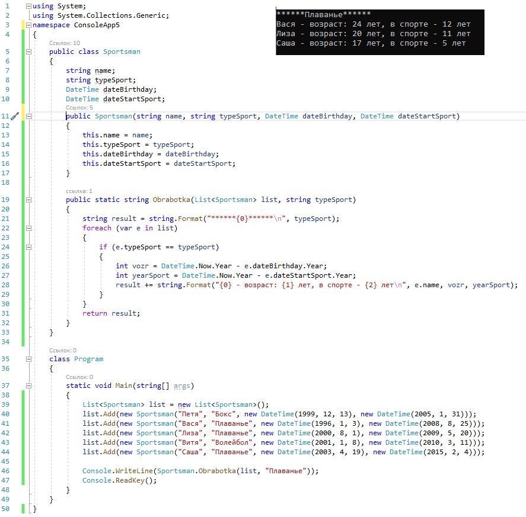The width and height of the screenshot is (526, 517).
Task: Collapse the Obrabotka method body
Action: pos(28,200)
